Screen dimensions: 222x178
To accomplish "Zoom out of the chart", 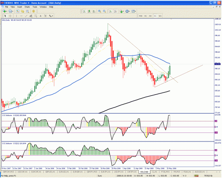I will [104, 11].
